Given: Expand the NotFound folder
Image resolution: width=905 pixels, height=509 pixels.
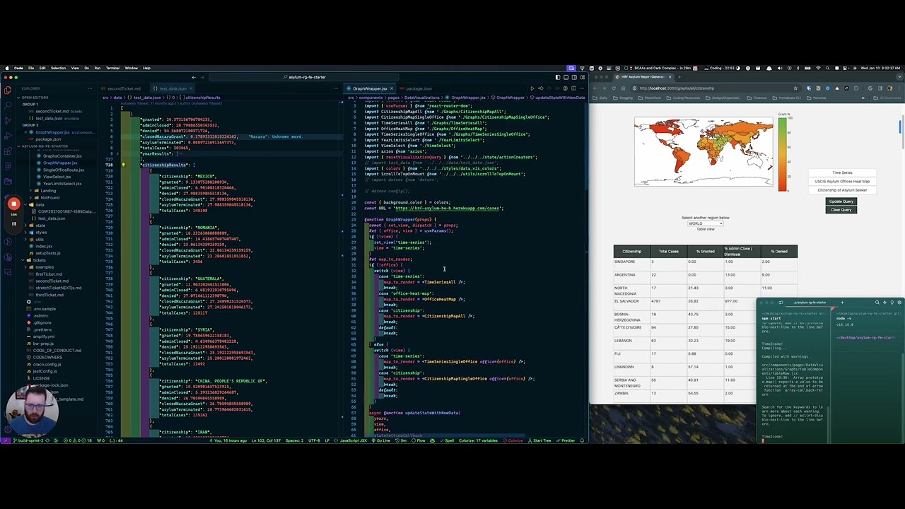Looking at the screenshot, I should pos(49,197).
